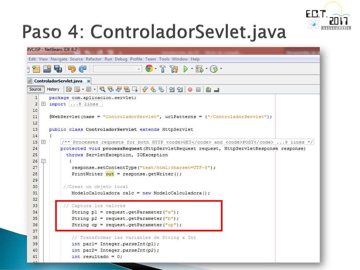
Task: Open the dropdown arrow beside Chrome icon
Action: (x=156, y=69)
